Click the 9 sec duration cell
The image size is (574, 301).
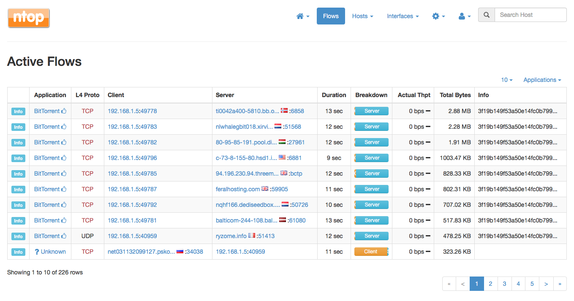tap(334, 158)
